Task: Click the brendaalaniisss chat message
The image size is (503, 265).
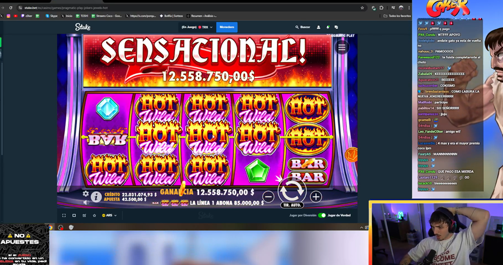Action: pyautogui.click(x=448, y=94)
